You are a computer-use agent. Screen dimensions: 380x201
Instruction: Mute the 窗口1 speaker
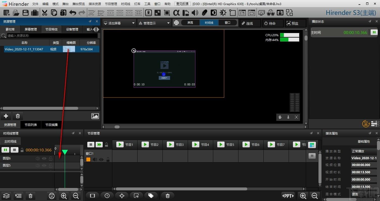(95, 159)
